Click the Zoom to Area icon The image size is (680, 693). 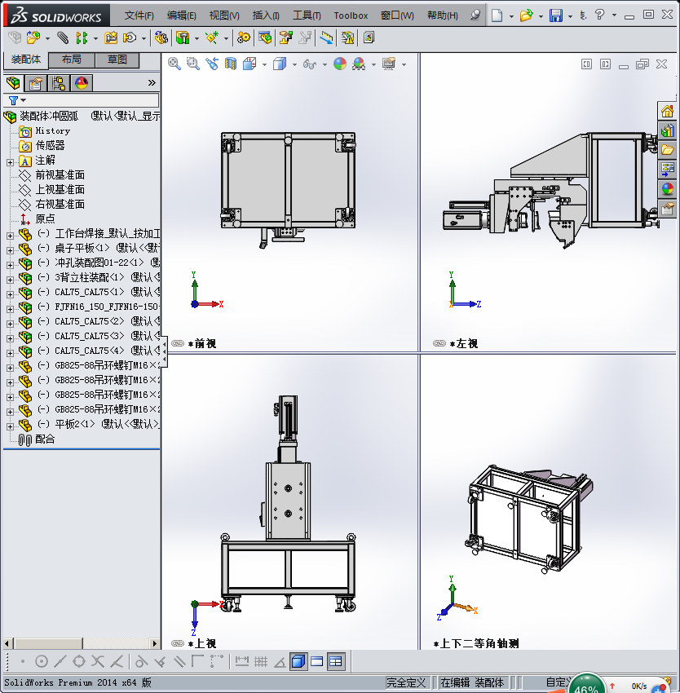click(x=192, y=64)
